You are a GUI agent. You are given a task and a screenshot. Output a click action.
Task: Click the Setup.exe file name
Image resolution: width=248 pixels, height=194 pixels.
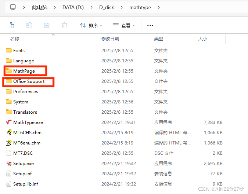coord(24,163)
